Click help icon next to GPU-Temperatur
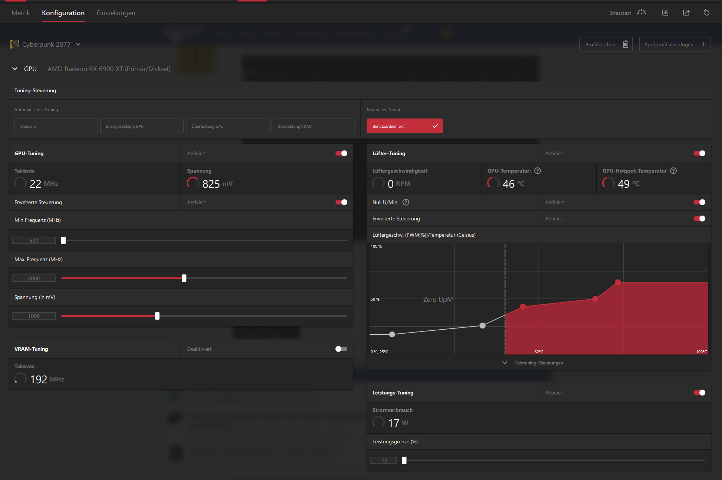The width and height of the screenshot is (722, 480). point(538,171)
